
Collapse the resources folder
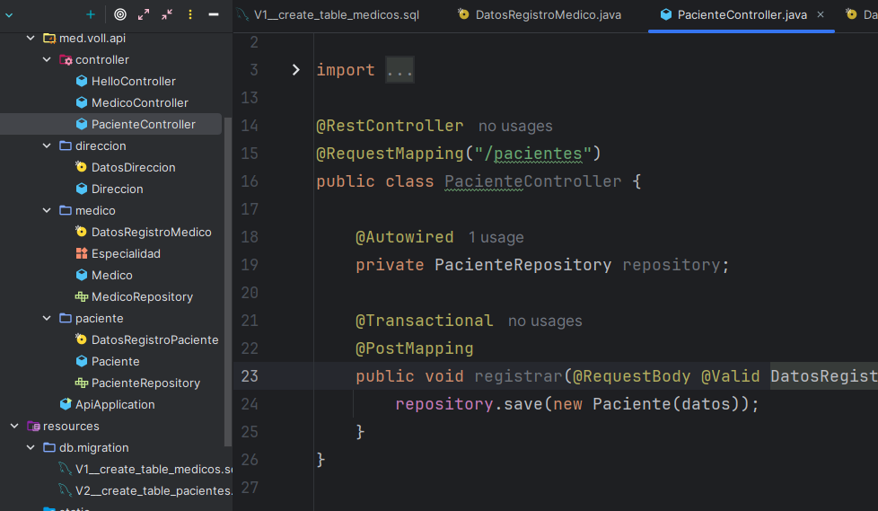[x=14, y=426]
